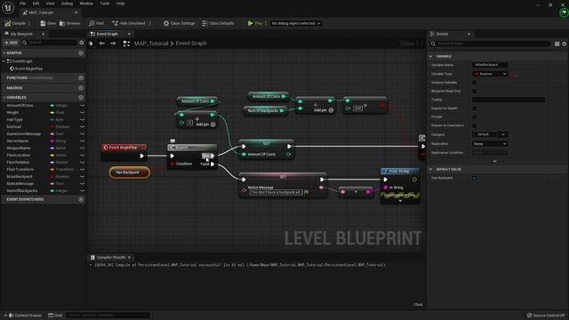Toggle Blueprint Read Only checkbox

coord(474,91)
